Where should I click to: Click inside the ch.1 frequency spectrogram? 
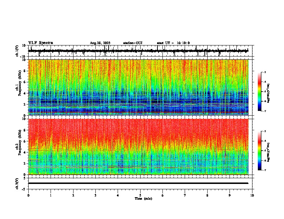[x=138, y=87]
